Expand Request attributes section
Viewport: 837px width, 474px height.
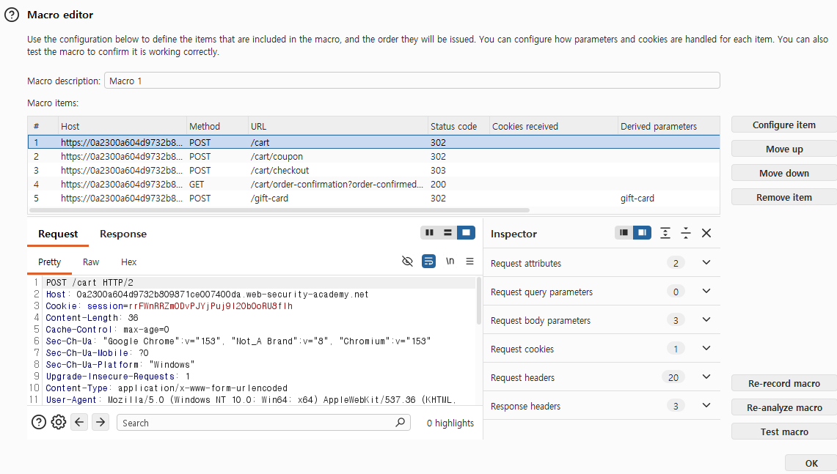(x=706, y=262)
